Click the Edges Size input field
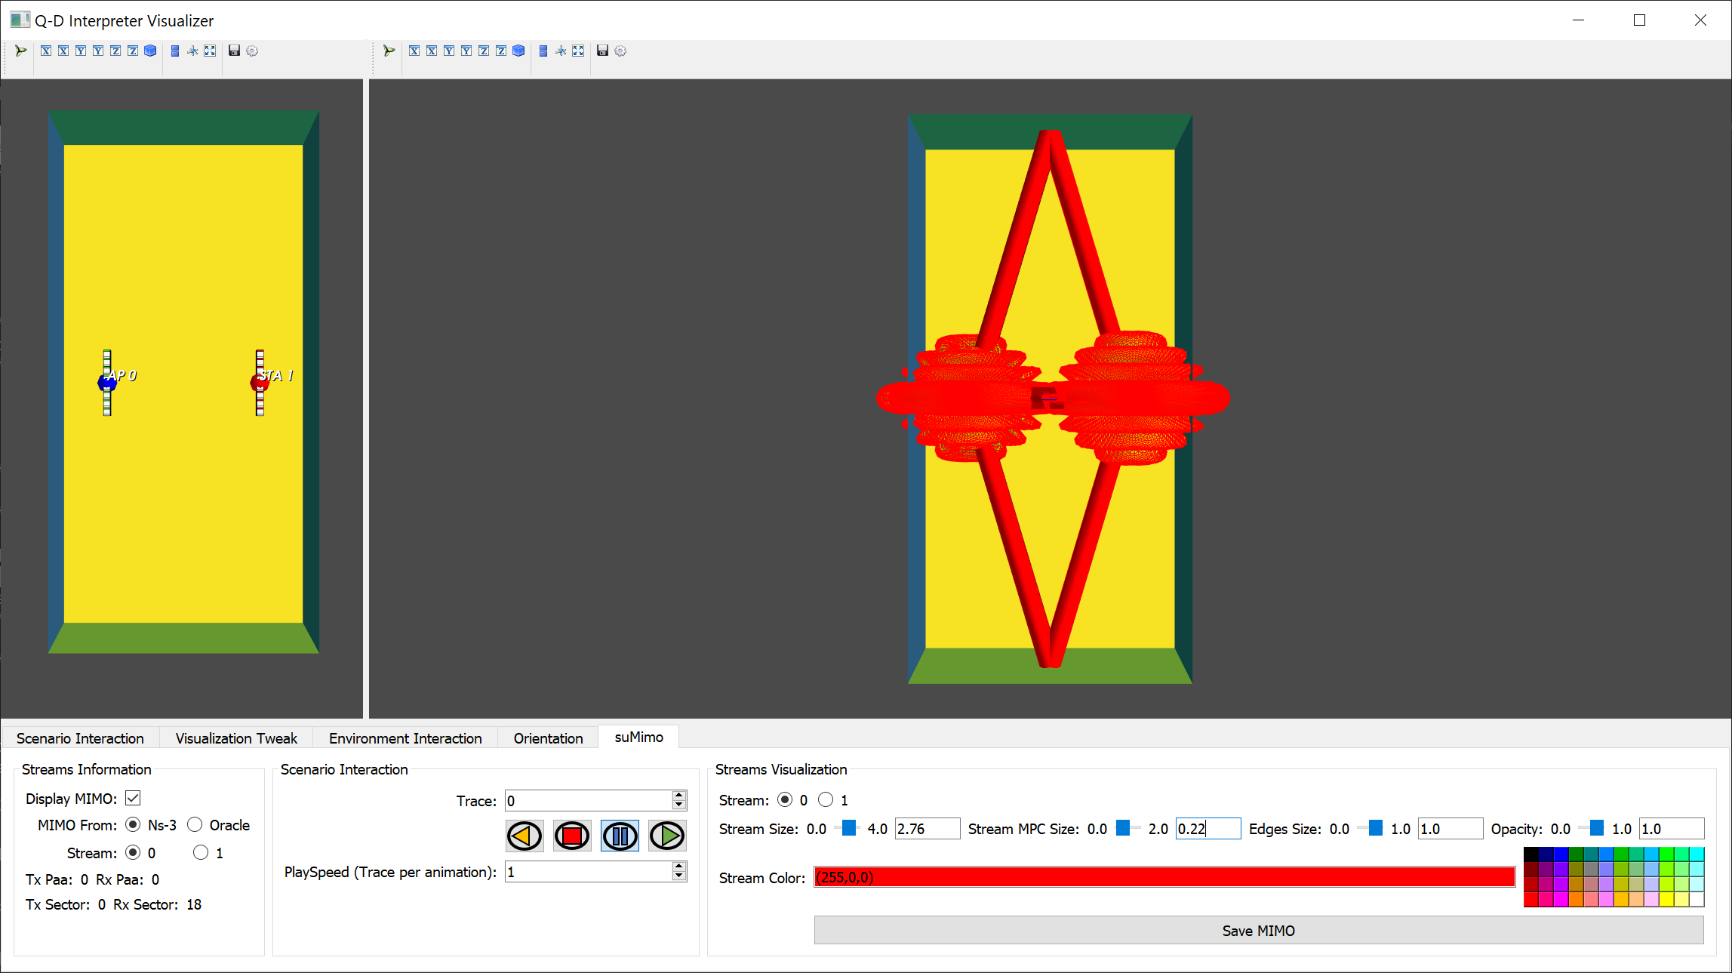 point(1449,828)
